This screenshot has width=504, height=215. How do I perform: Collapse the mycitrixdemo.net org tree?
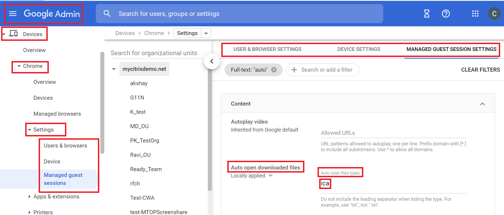pos(114,69)
